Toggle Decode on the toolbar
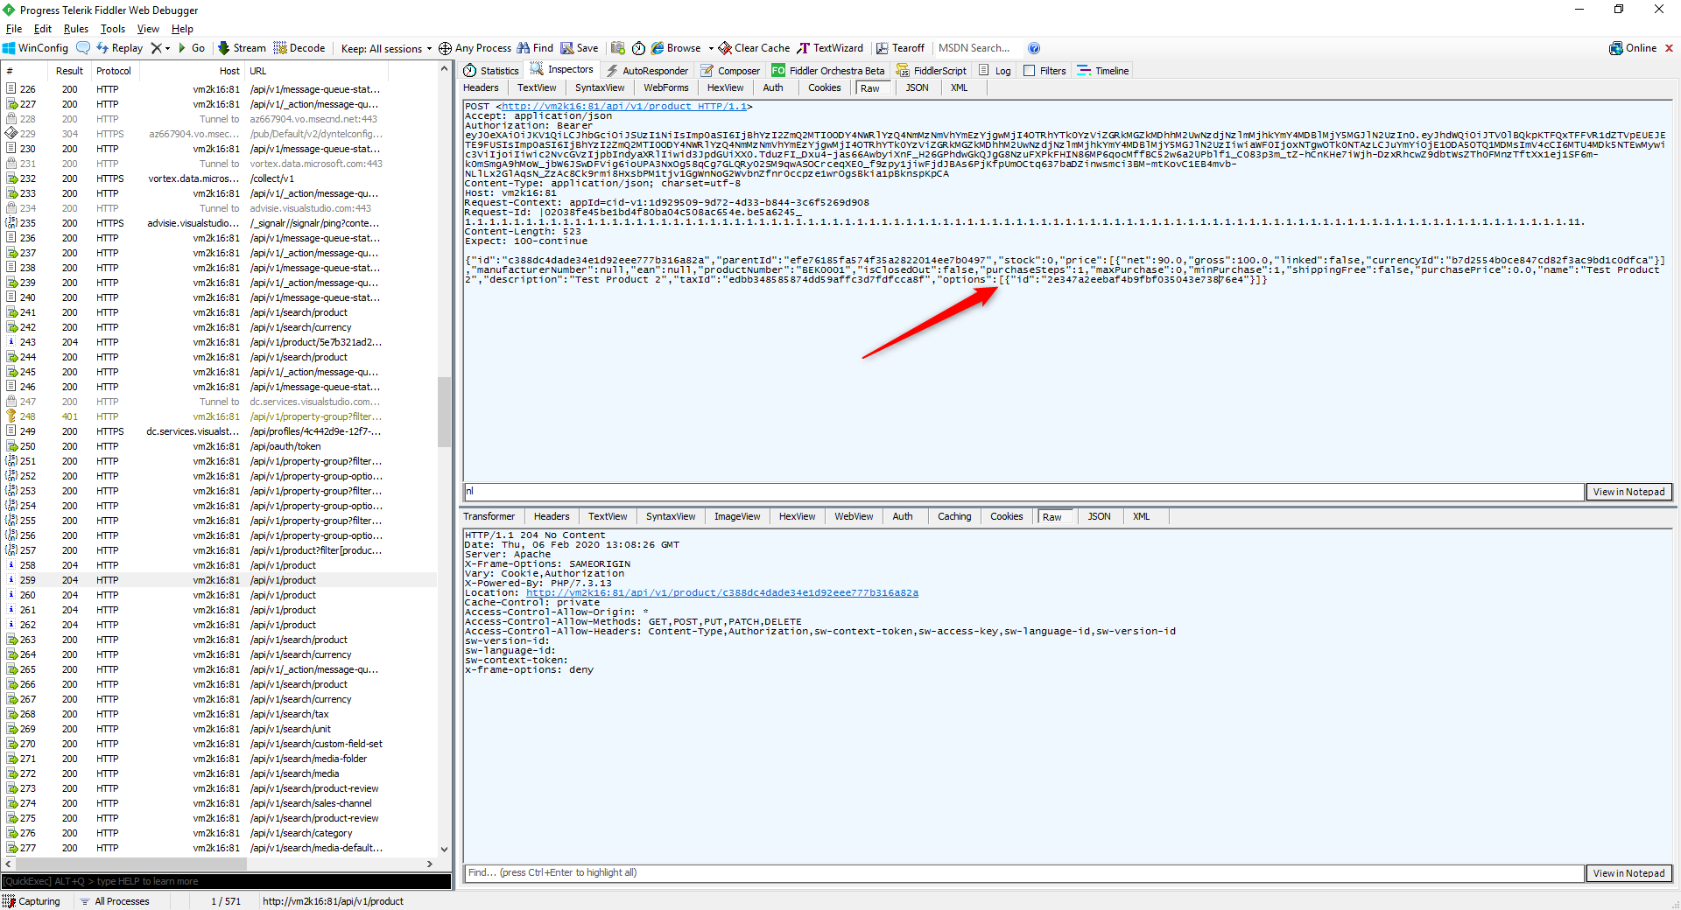The height and width of the screenshot is (910, 1681). (x=299, y=48)
